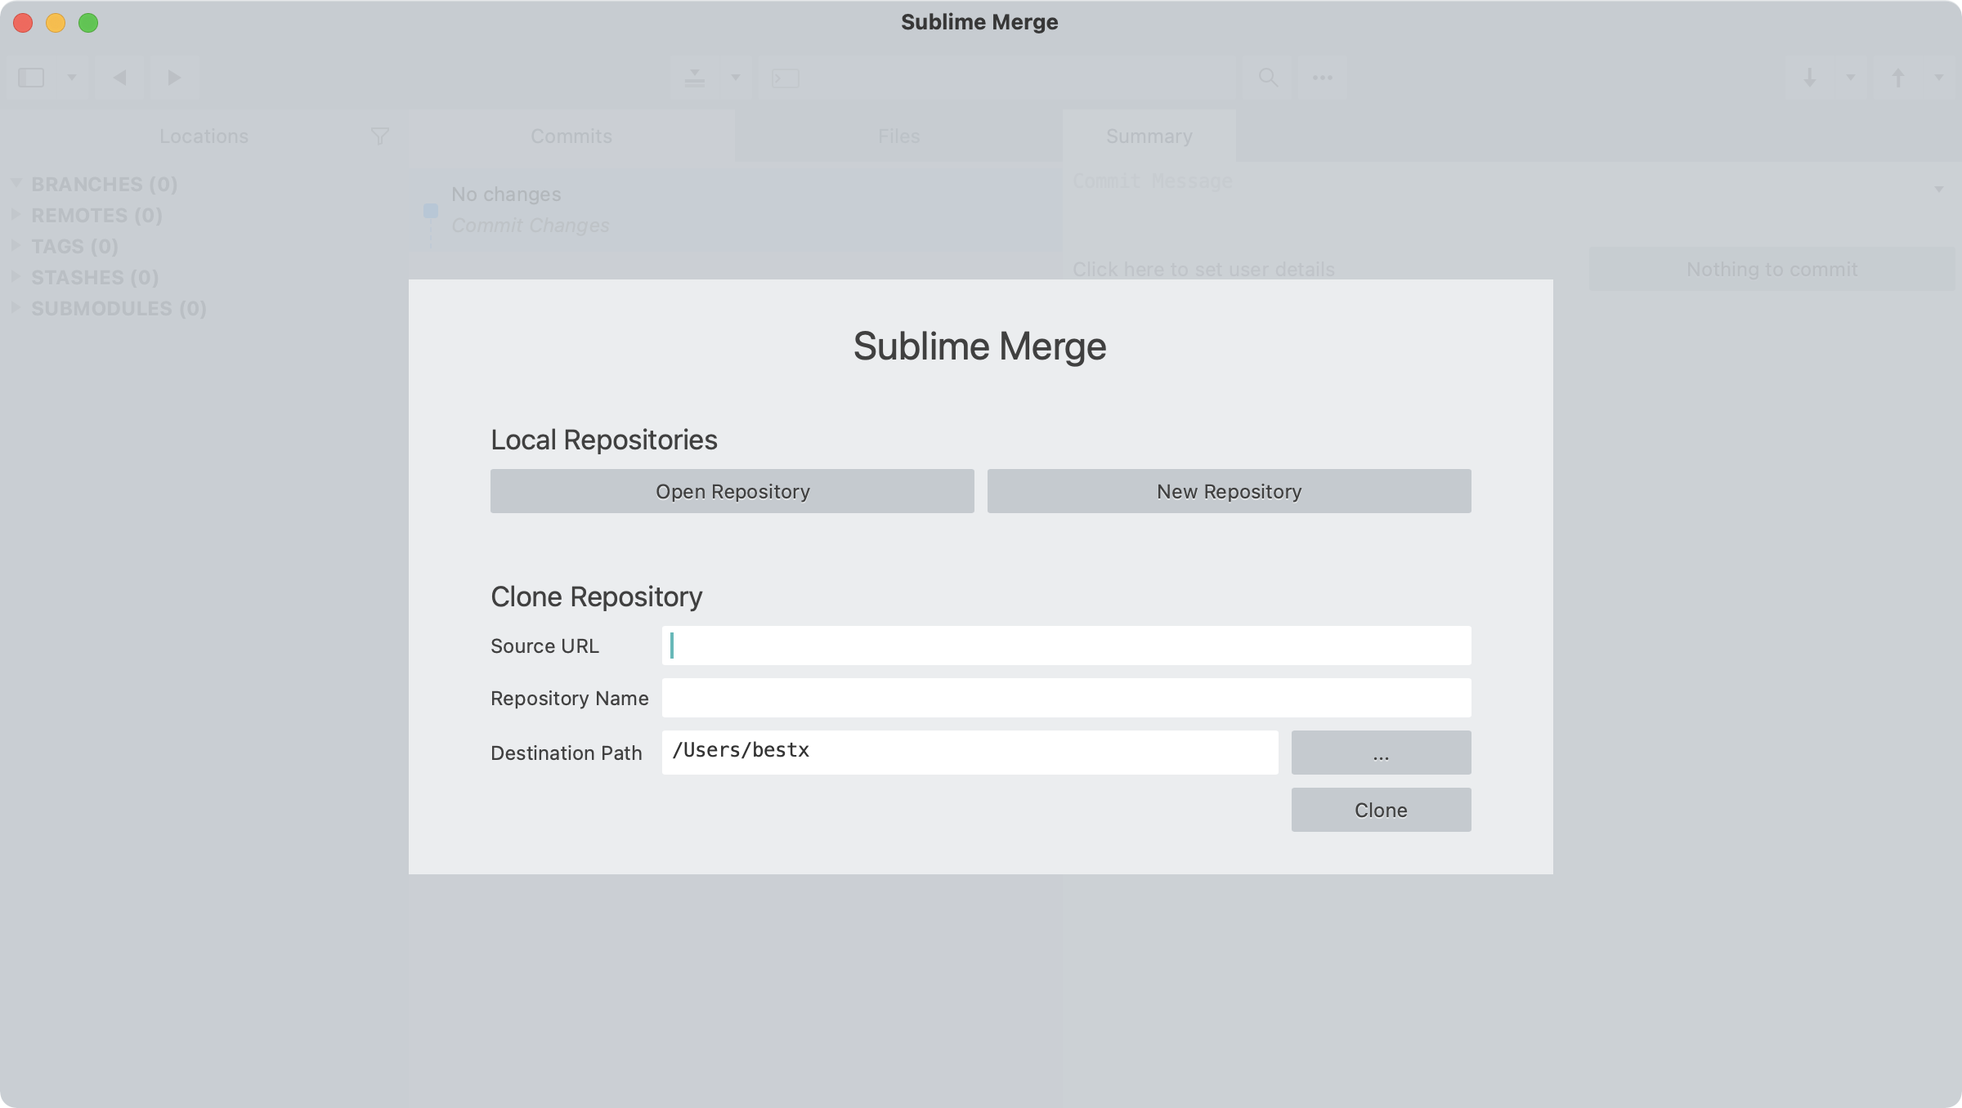The height and width of the screenshot is (1108, 1962).
Task: Click the Clone button
Action: point(1380,809)
